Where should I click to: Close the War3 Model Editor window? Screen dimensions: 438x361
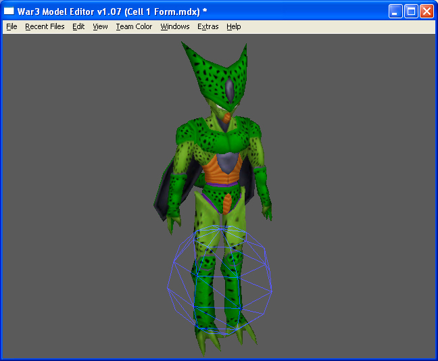point(427,11)
